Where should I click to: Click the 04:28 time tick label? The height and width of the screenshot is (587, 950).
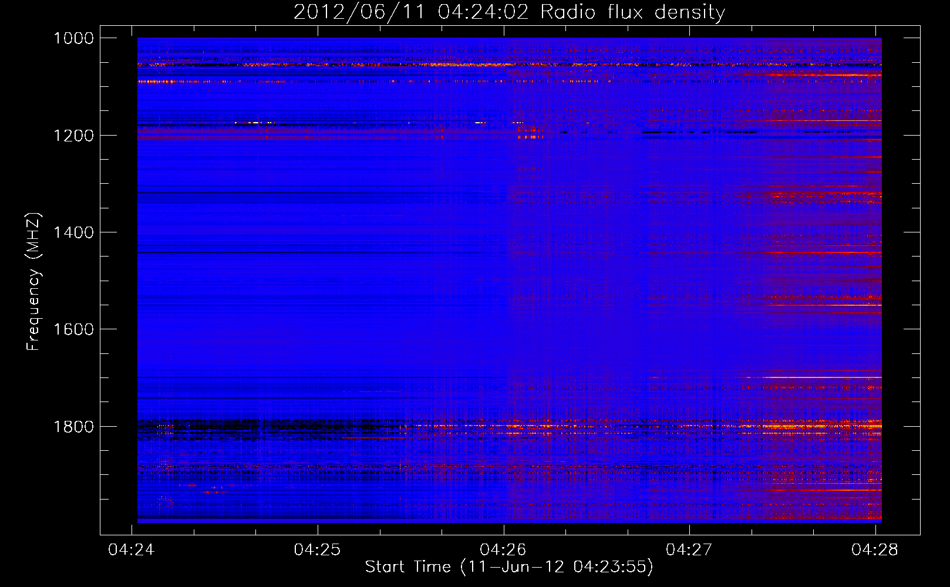pyautogui.click(x=875, y=550)
